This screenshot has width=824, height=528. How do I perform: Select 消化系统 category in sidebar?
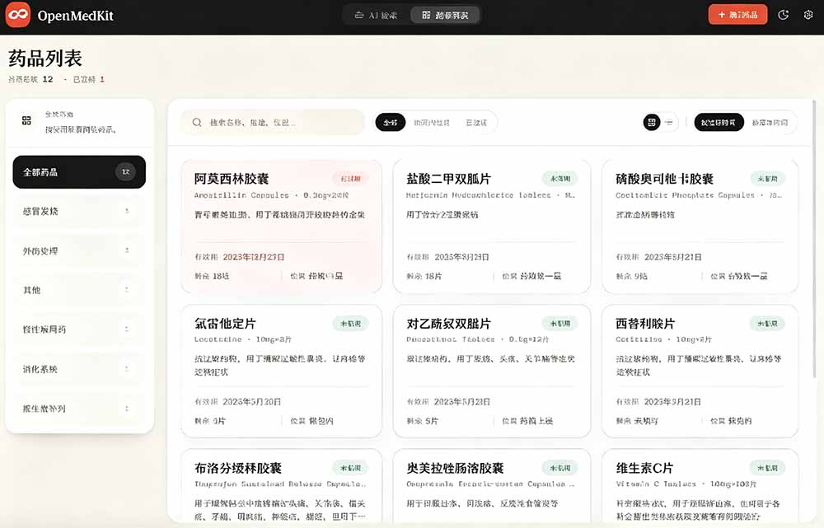point(79,369)
